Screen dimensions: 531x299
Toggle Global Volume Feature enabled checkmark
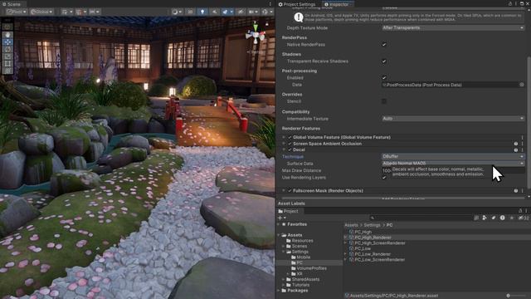pyautogui.click(x=290, y=137)
